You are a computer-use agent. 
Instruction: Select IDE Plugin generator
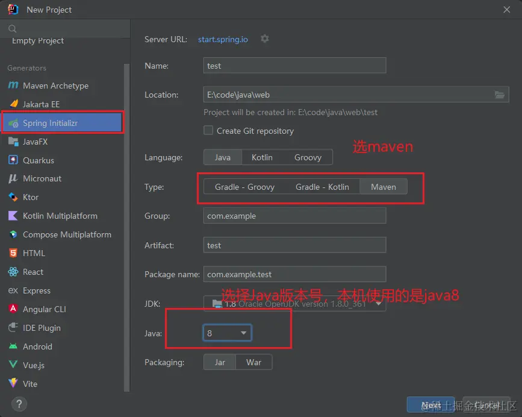tap(63, 328)
